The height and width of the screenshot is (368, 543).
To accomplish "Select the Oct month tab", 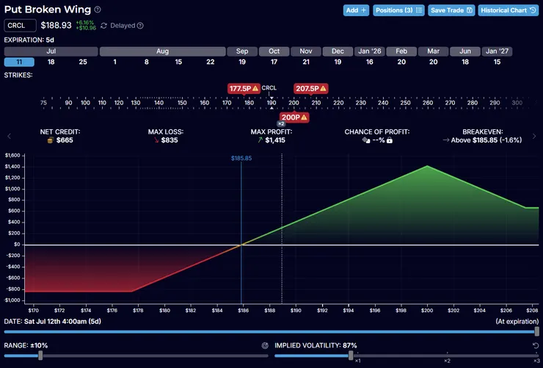I will (x=274, y=51).
